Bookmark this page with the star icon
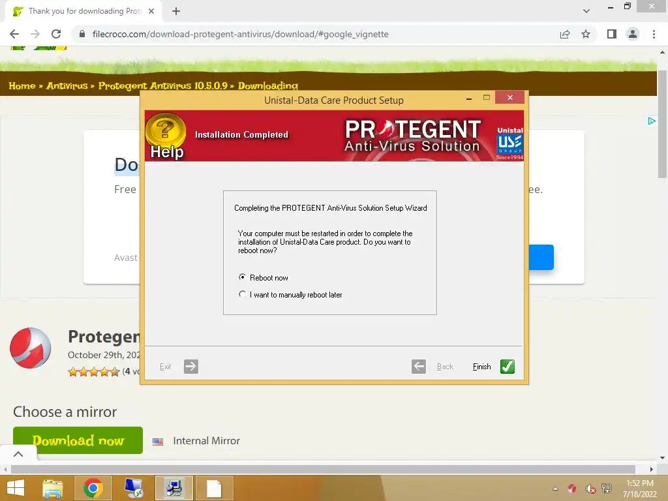The height and width of the screenshot is (501, 668). (x=586, y=34)
